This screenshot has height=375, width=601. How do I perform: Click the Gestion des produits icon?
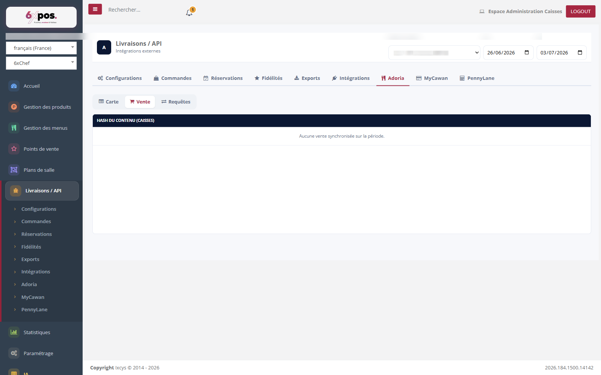pos(14,107)
